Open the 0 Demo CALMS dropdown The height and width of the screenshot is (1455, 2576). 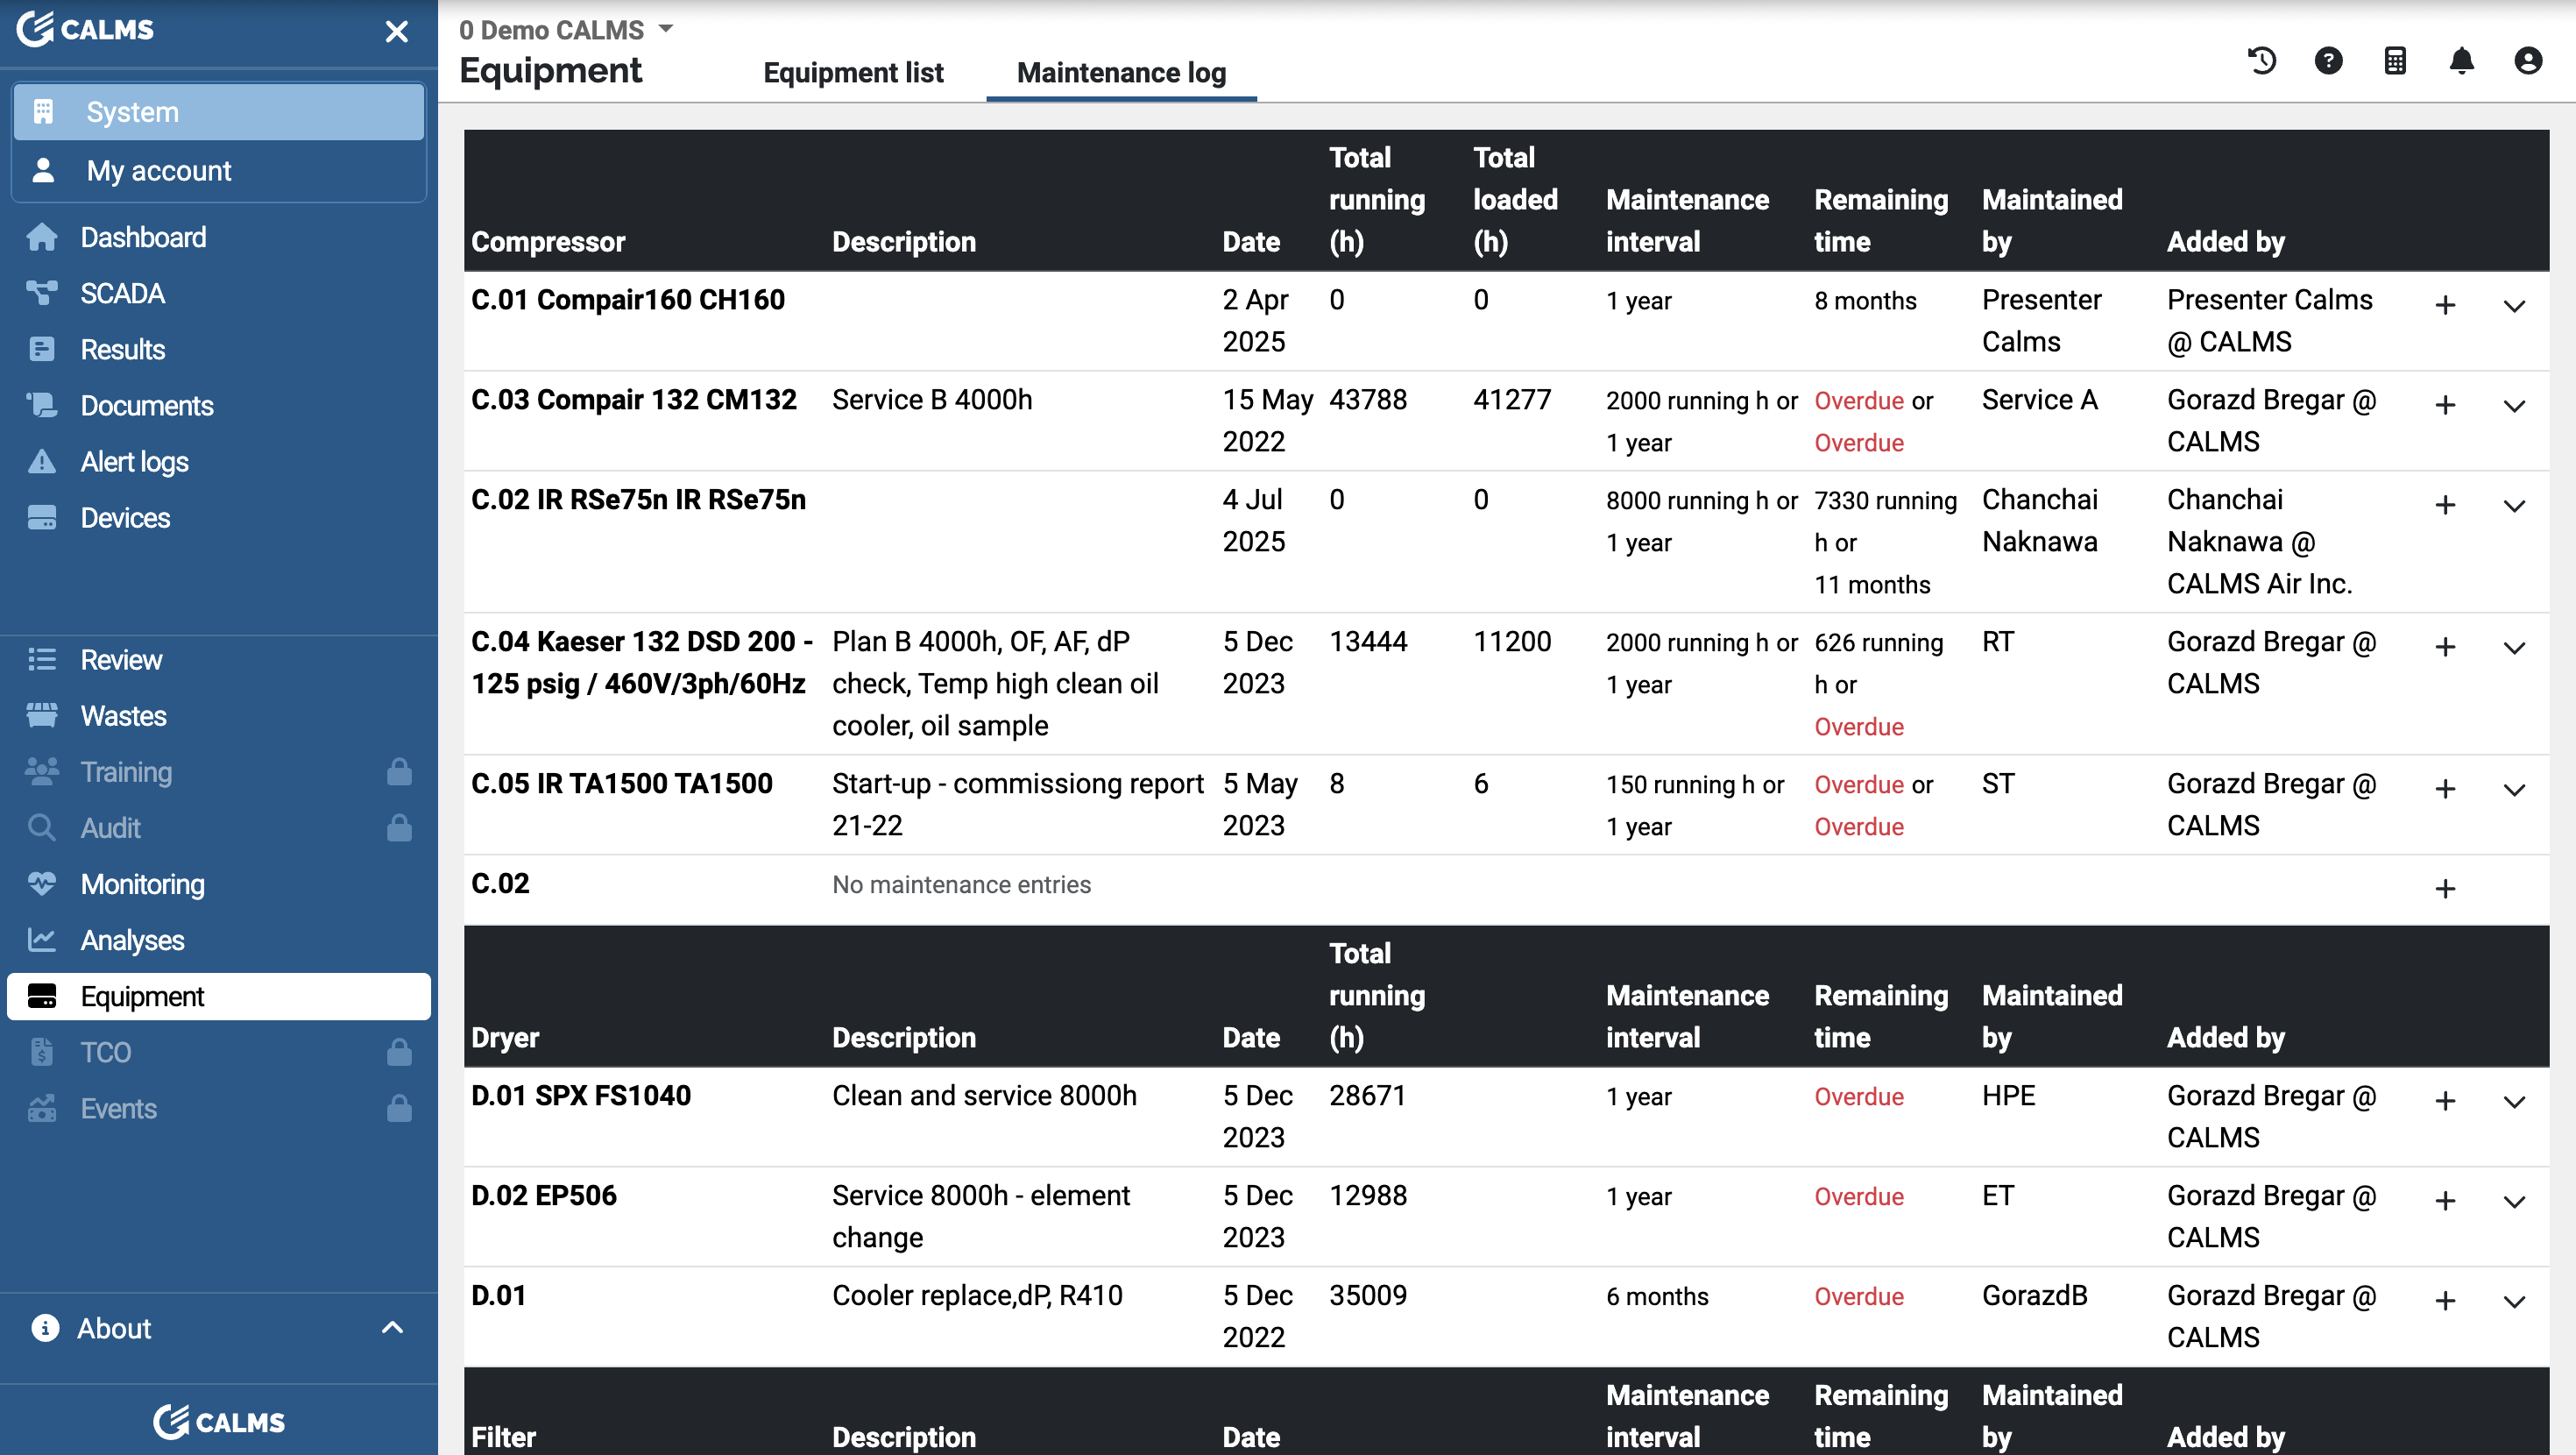click(x=566, y=29)
